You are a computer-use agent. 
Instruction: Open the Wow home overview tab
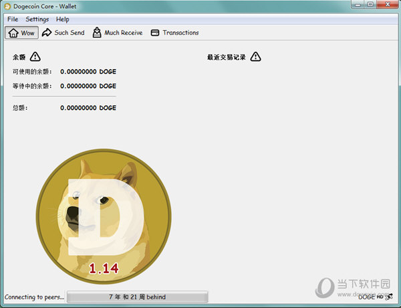pyautogui.click(x=21, y=33)
